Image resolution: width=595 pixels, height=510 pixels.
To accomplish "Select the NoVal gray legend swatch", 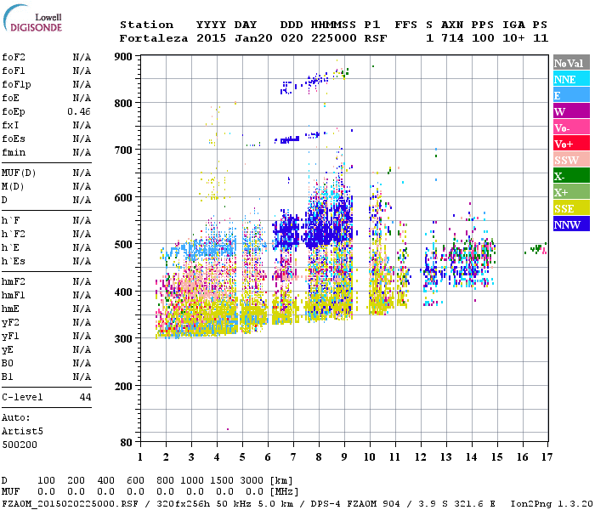I will (x=571, y=63).
